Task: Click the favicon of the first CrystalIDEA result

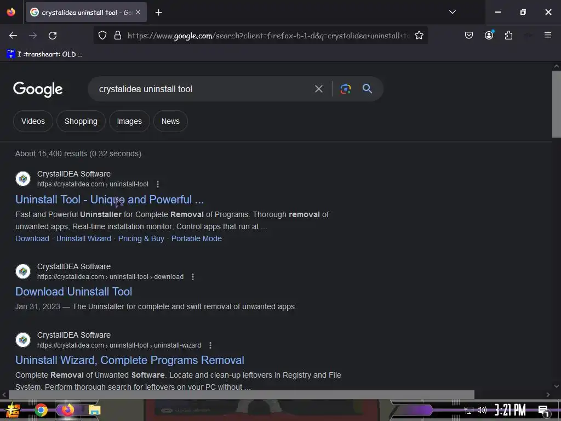Action: [x=23, y=179]
